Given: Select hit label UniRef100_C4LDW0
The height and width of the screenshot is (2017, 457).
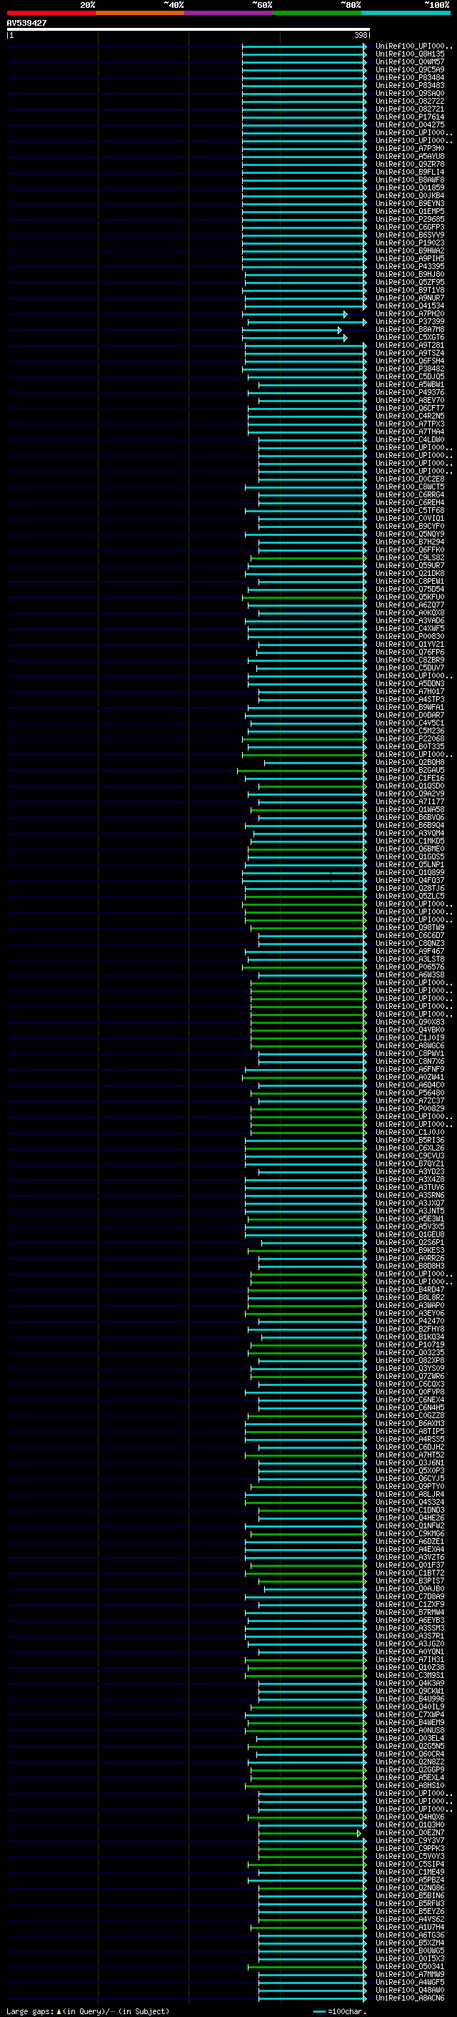Looking at the screenshot, I should 410,439.
